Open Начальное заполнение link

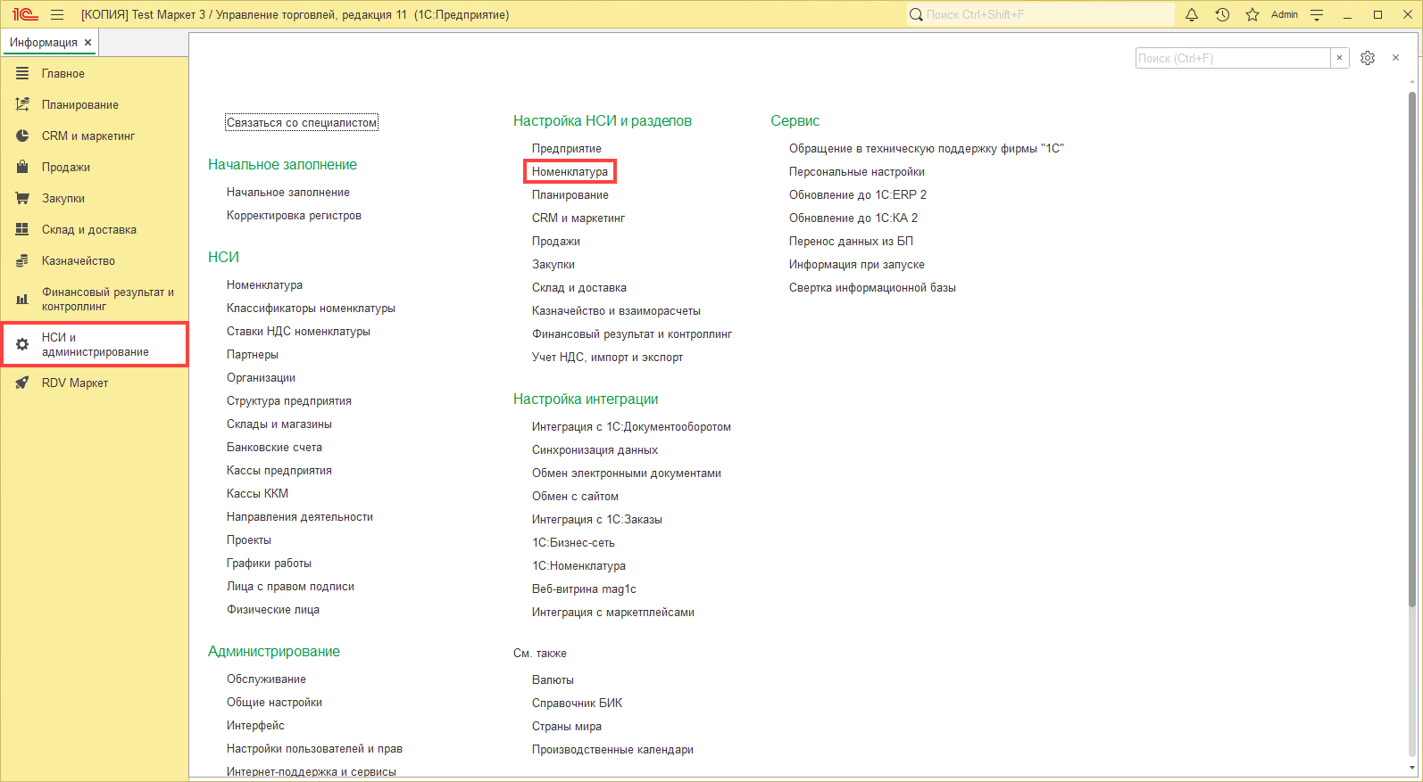(288, 193)
